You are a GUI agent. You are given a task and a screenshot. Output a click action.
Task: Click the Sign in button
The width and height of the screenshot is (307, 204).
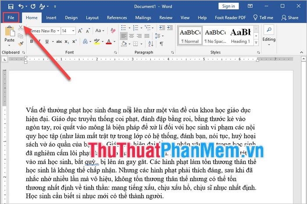pos(228,6)
